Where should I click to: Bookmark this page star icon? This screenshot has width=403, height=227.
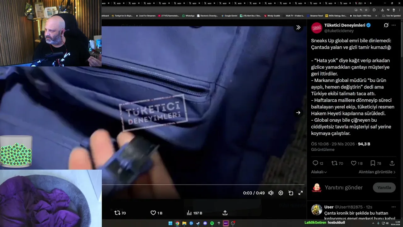[366, 10]
